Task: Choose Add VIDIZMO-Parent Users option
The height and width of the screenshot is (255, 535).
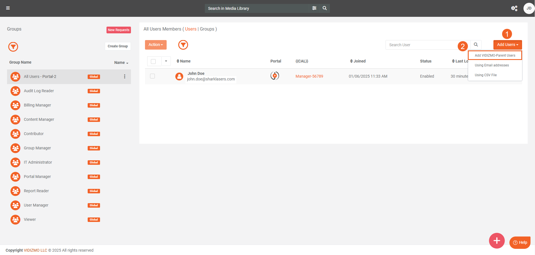Action: pyautogui.click(x=495, y=55)
